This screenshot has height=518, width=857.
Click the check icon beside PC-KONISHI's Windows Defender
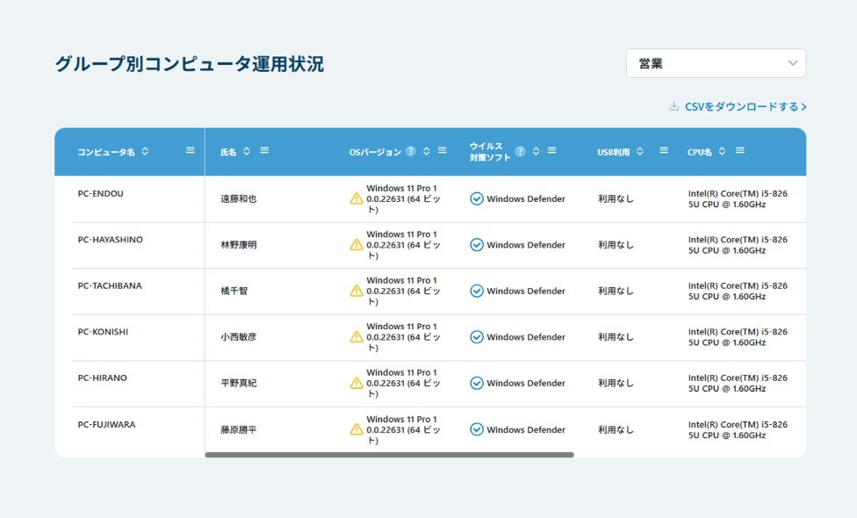coord(476,336)
